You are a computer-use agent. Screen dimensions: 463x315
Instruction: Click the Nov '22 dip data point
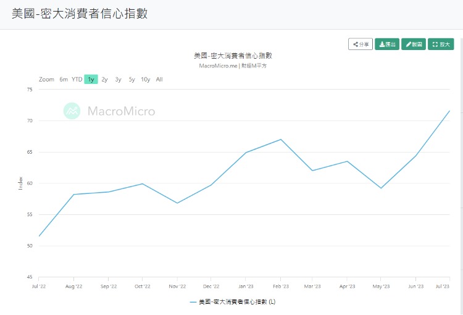[x=177, y=203]
